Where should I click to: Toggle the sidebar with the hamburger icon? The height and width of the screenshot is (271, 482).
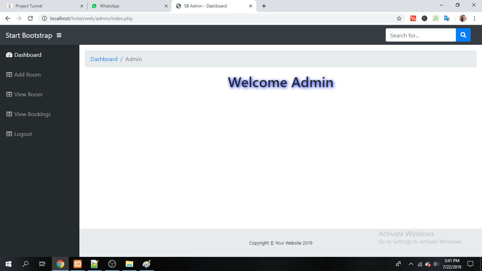[59, 35]
